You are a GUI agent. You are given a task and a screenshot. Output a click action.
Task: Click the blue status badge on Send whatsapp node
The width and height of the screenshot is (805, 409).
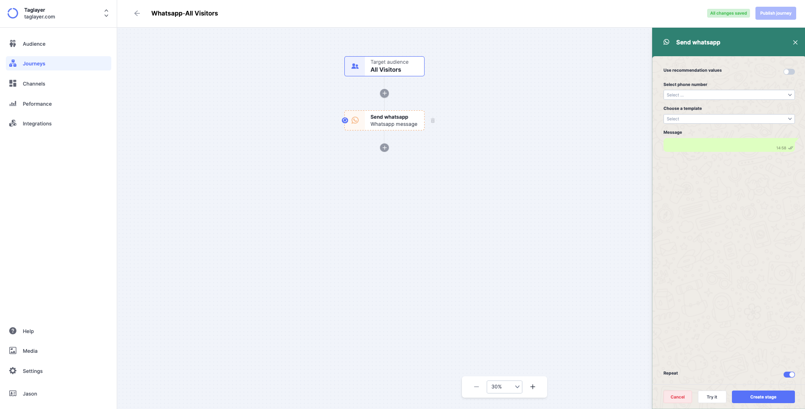[345, 120]
